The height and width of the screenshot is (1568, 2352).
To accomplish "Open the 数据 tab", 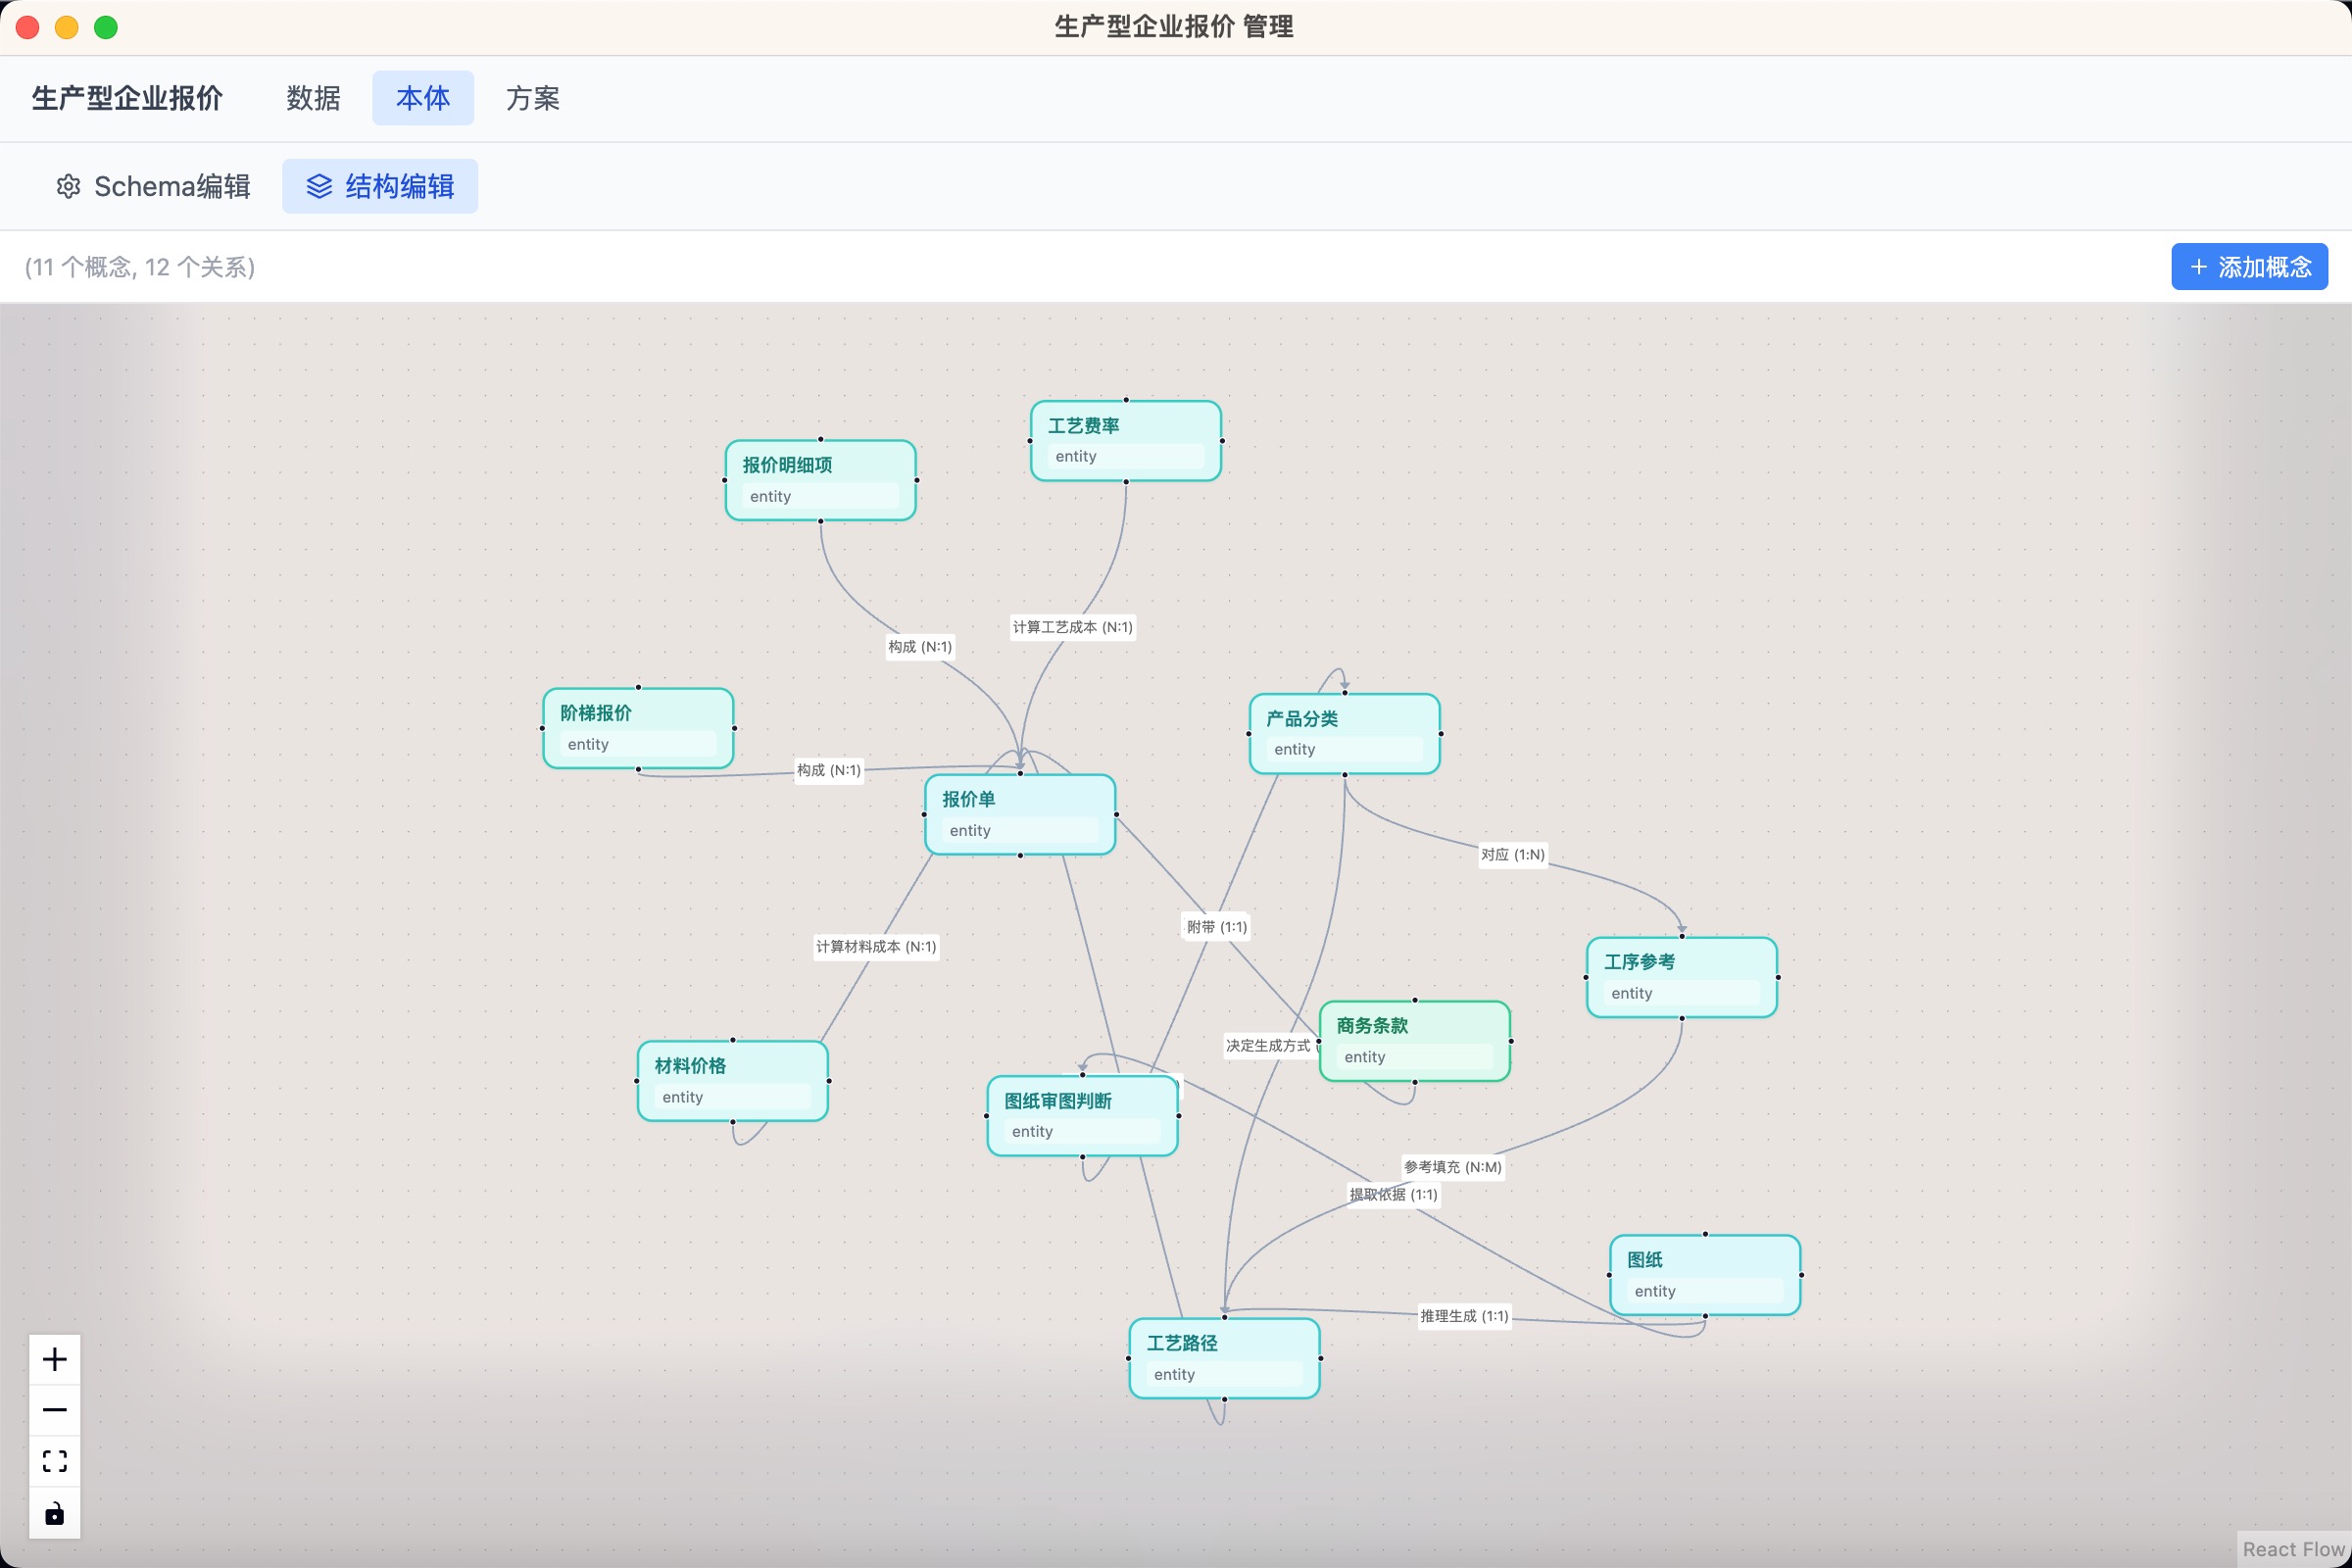I will point(313,98).
